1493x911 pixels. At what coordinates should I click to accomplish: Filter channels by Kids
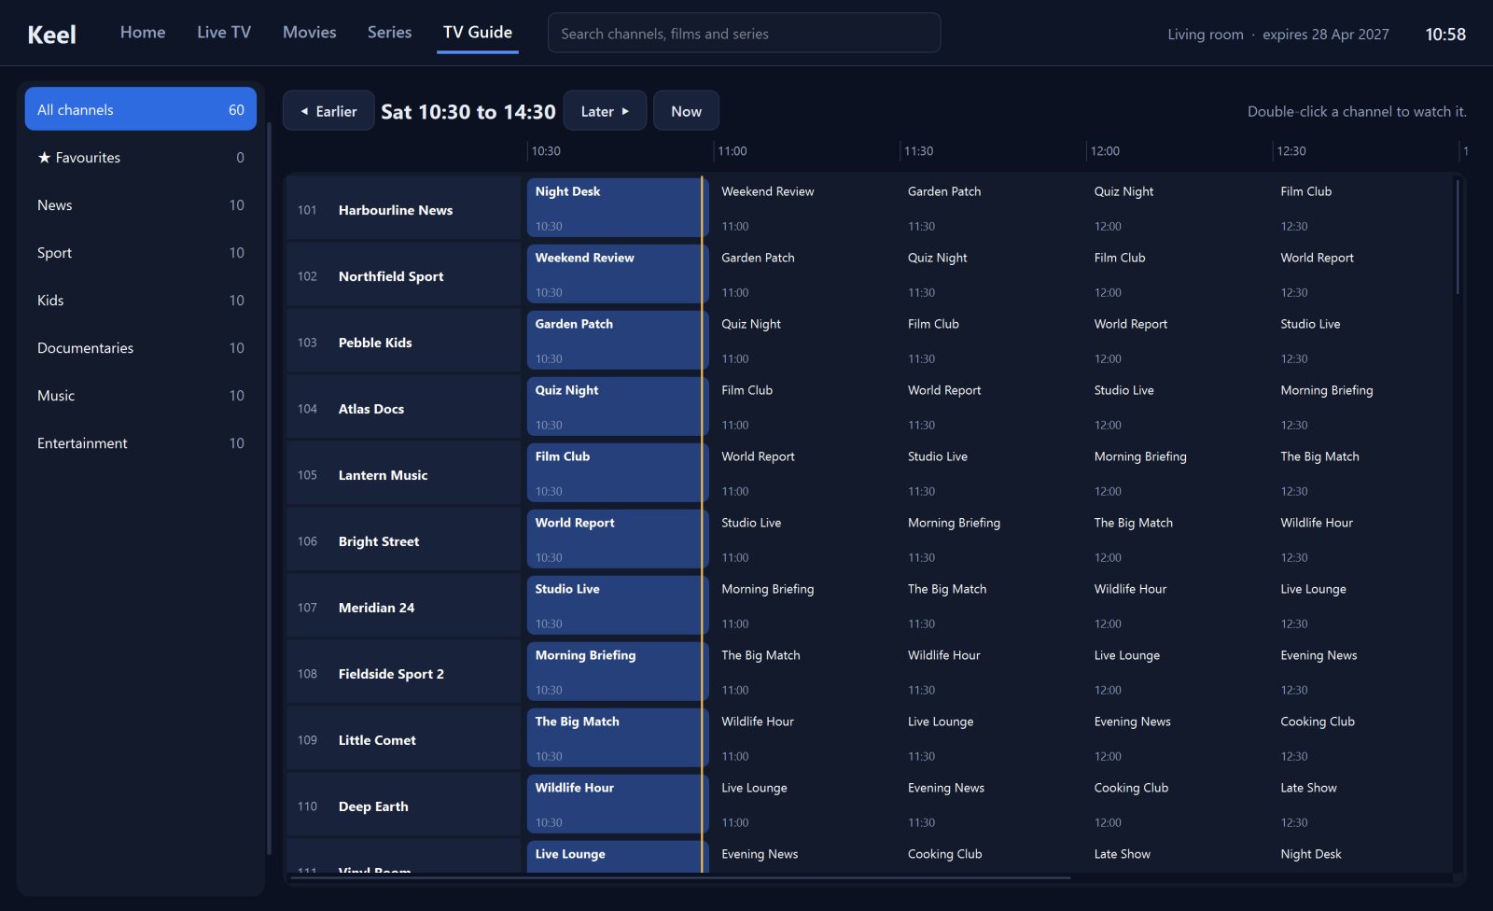pyautogui.click(x=141, y=300)
